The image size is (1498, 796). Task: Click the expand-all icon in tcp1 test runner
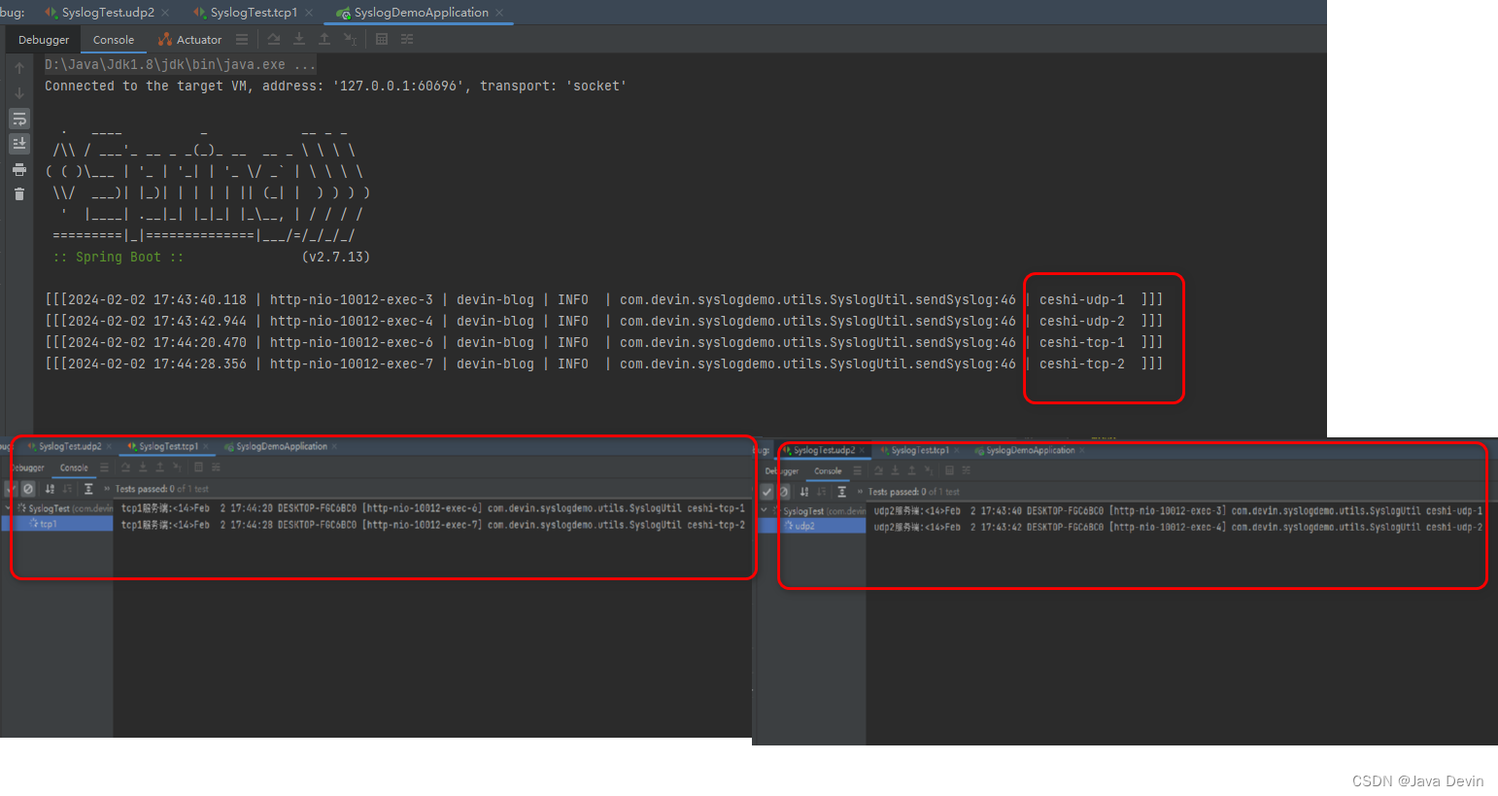tap(88, 489)
